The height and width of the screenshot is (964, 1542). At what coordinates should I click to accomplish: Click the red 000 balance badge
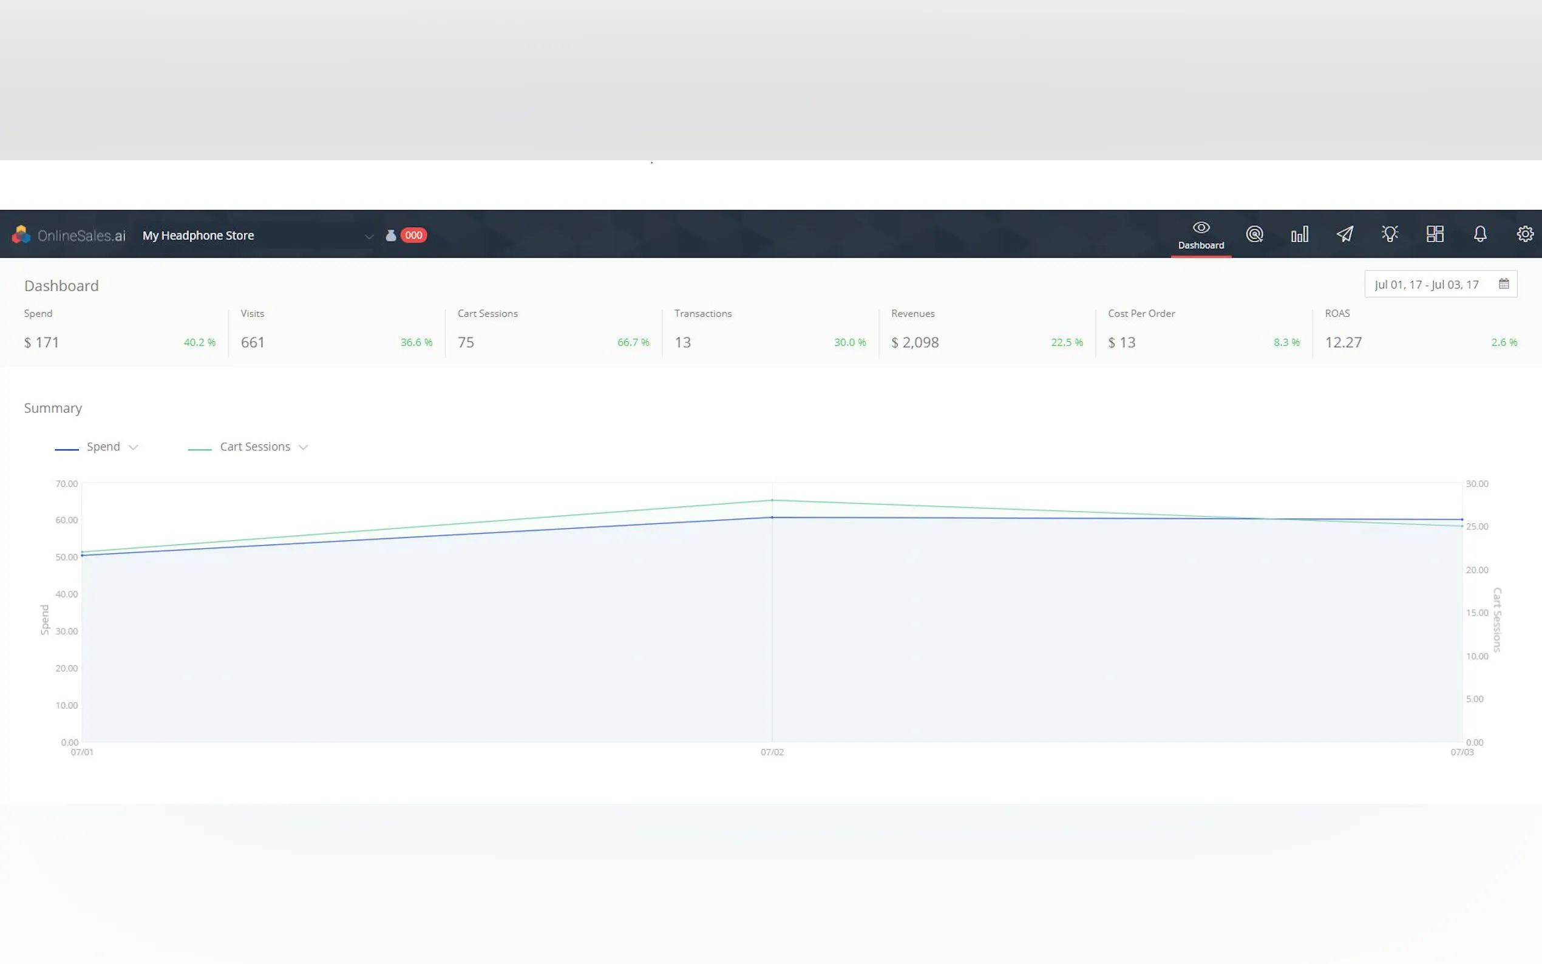click(x=413, y=236)
